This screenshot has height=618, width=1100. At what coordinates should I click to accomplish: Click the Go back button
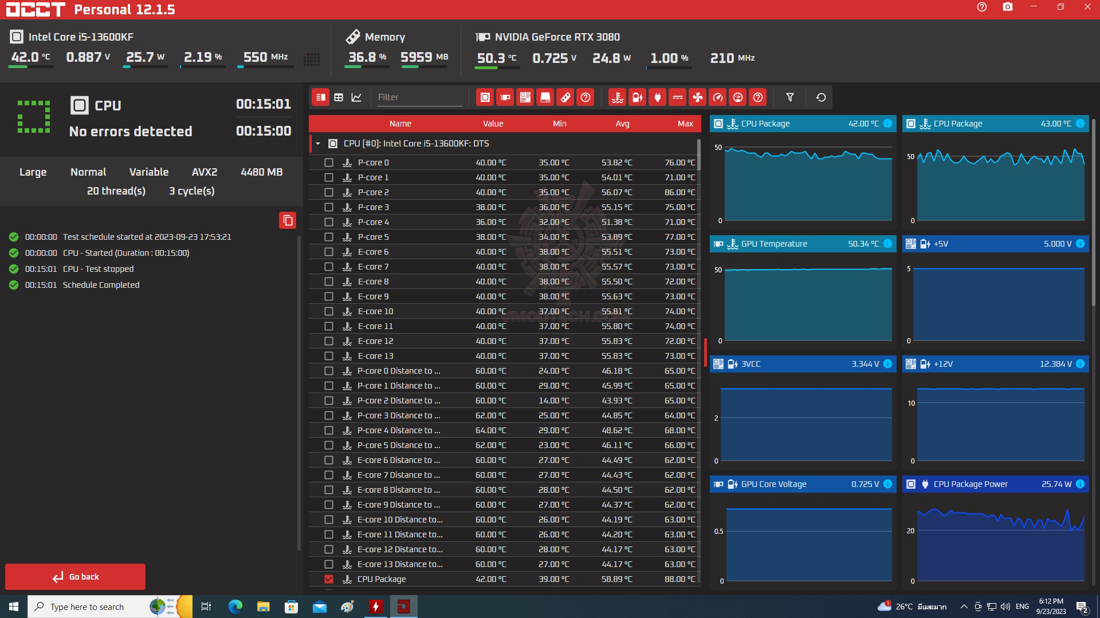(75, 577)
